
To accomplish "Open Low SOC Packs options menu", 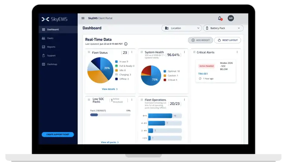I will (132, 100).
